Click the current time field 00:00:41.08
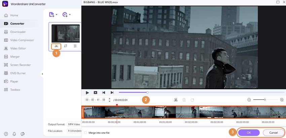 point(96,100)
